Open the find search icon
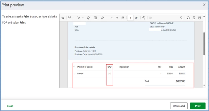209x111 pixels. tap(181, 18)
